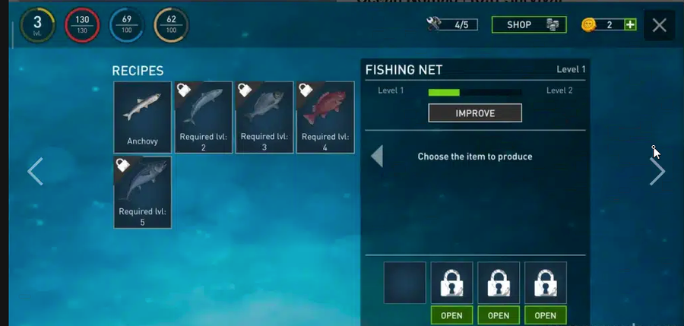Screen dimensions: 684x326
Task: Click the player level 3 indicator
Action: (37, 25)
